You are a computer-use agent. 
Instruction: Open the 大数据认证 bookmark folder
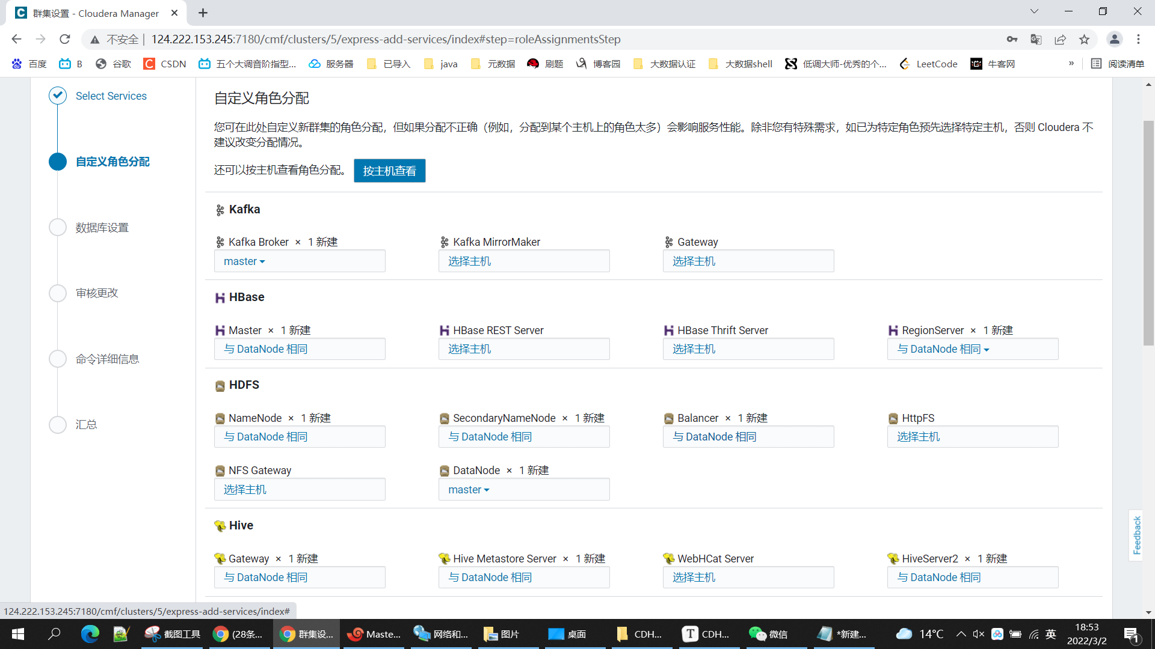[x=665, y=64]
